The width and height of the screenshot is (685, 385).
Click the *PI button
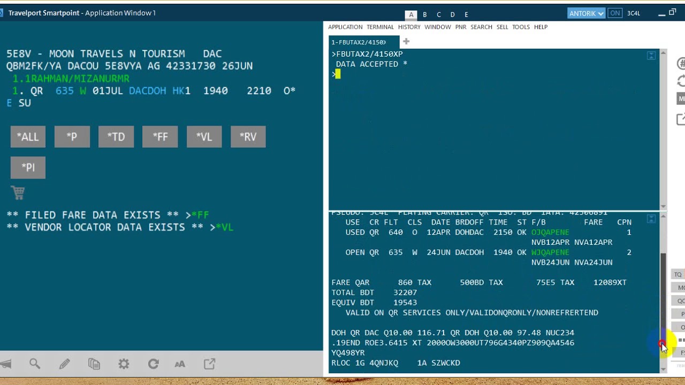pyautogui.click(x=28, y=167)
